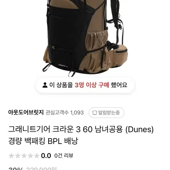This screenshot has width=170, height=170.
Task: Click the 그래니트기어 크라운 3 60 title line
Action: click(x=81, y=129)
